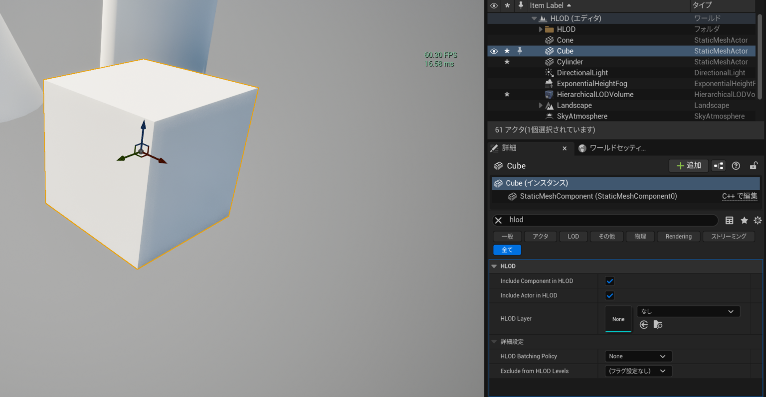Click the use-selected-asset arrow under HLOD Layer
Viewport: 766px width, 397px height.
[x=644, y=324]
